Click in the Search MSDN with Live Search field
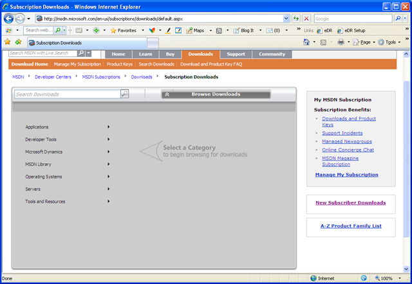 tap(43, 53)
